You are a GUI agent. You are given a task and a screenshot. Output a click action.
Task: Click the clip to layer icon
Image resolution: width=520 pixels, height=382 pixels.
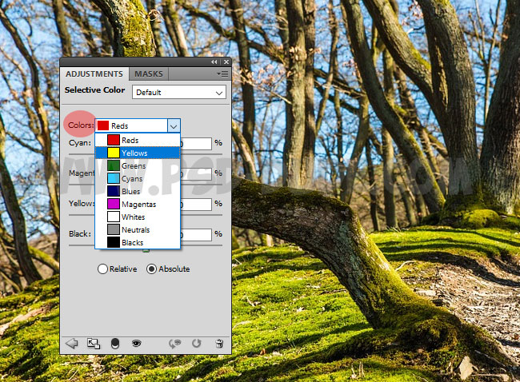tap(114, 344)
